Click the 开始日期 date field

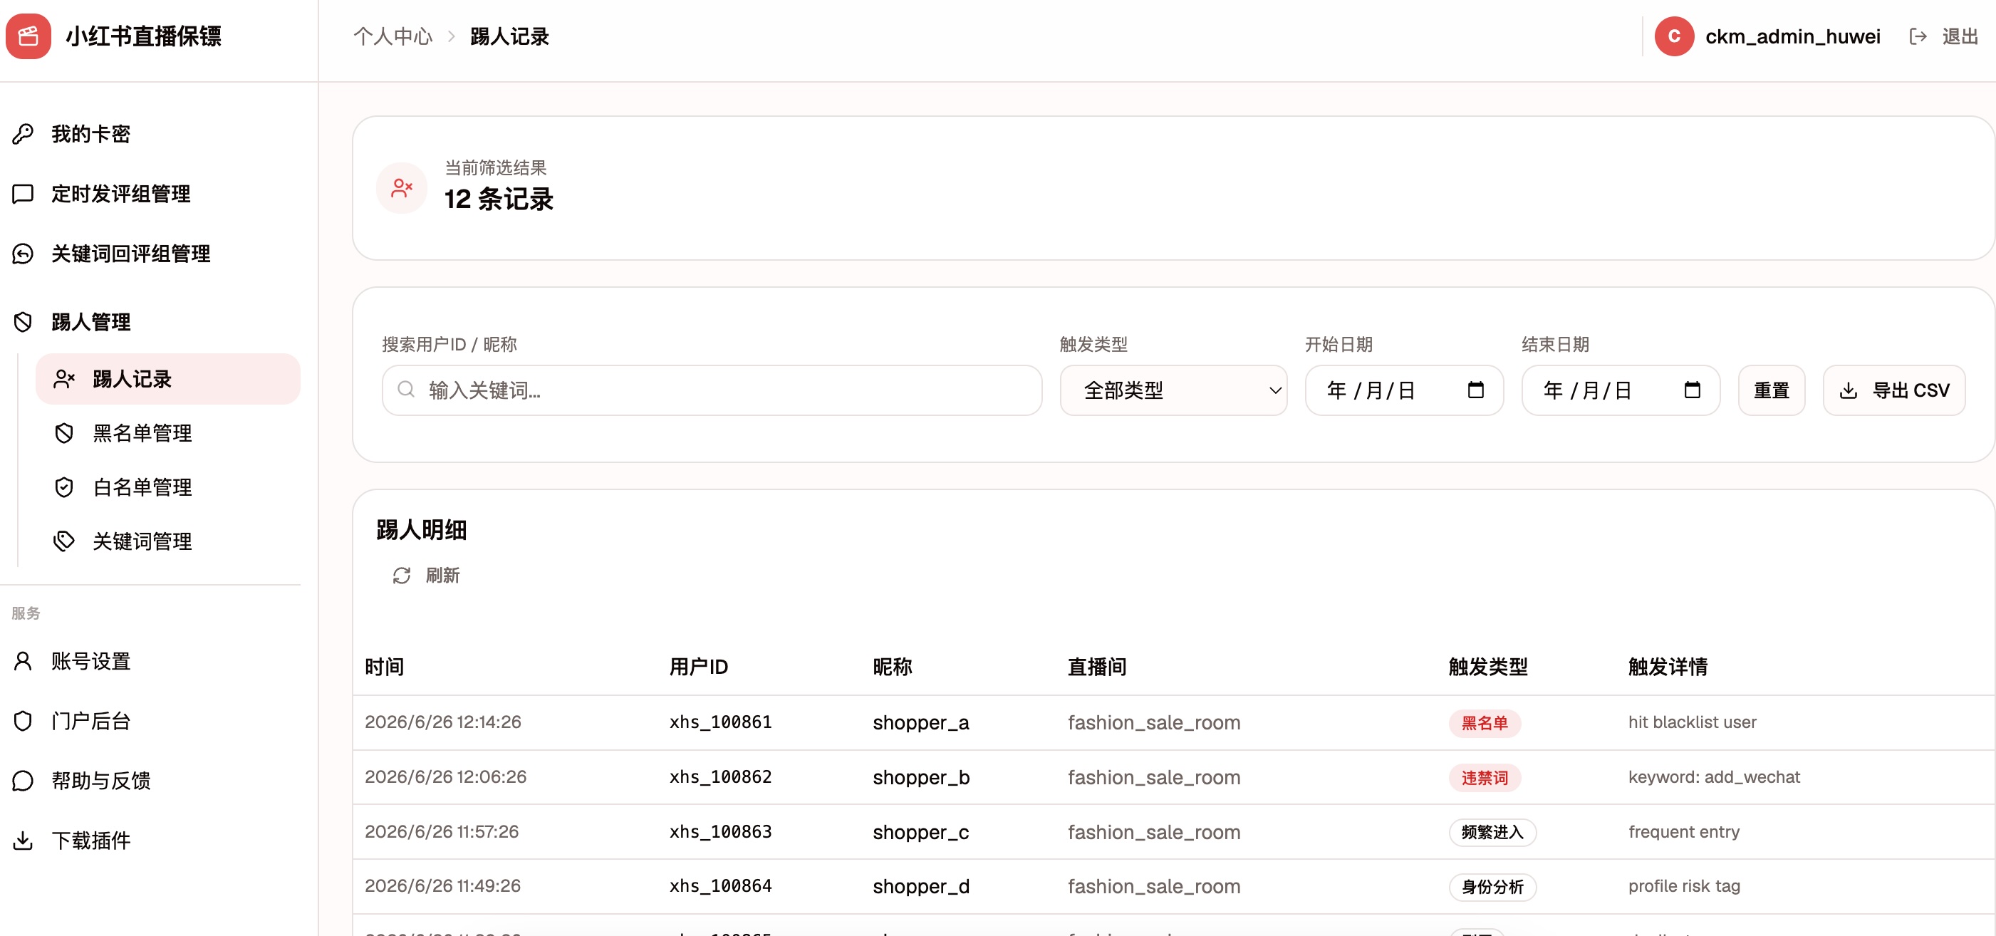point(1404,390)
